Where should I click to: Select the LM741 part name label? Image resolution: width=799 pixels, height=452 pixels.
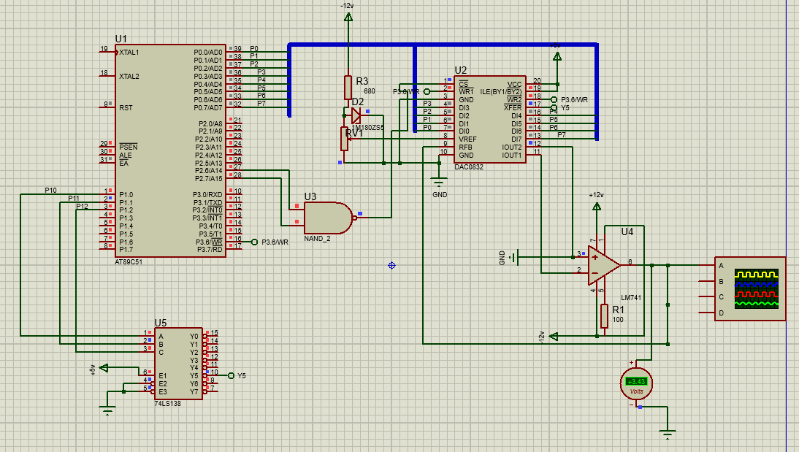click(631, 298)
